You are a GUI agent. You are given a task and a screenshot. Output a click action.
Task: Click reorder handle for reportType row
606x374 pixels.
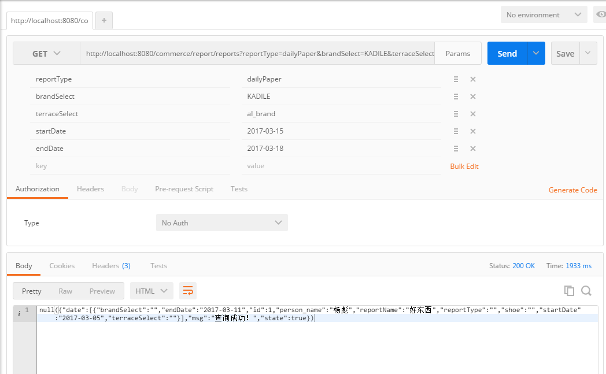pyautogui.click(x=456, y=79)
